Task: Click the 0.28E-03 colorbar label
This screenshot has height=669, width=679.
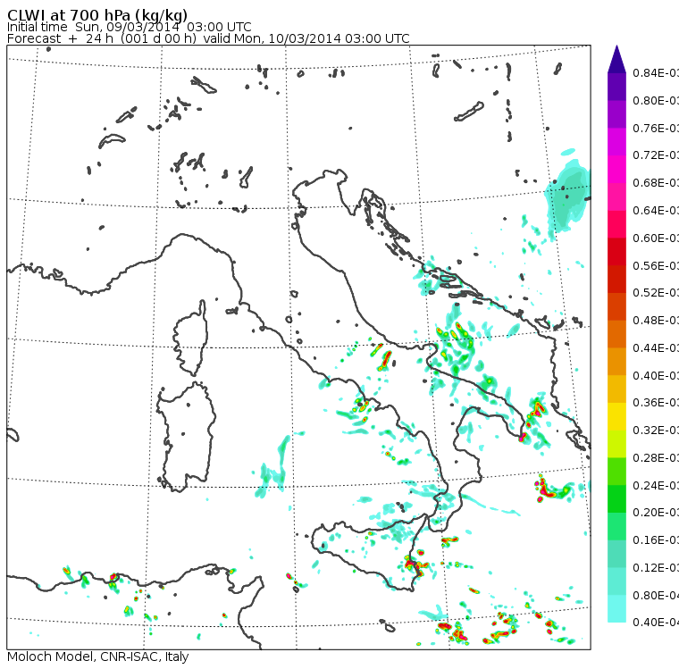Action: 656,457
